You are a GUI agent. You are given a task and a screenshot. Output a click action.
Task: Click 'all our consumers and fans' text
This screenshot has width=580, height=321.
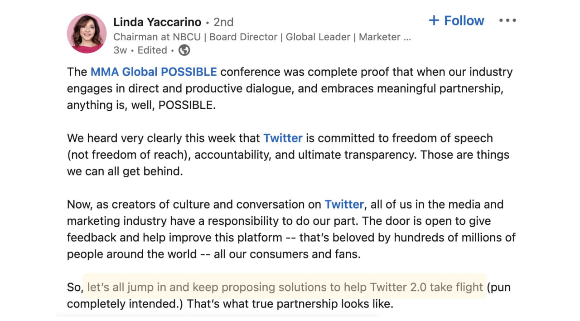click(x=287, y=254)
